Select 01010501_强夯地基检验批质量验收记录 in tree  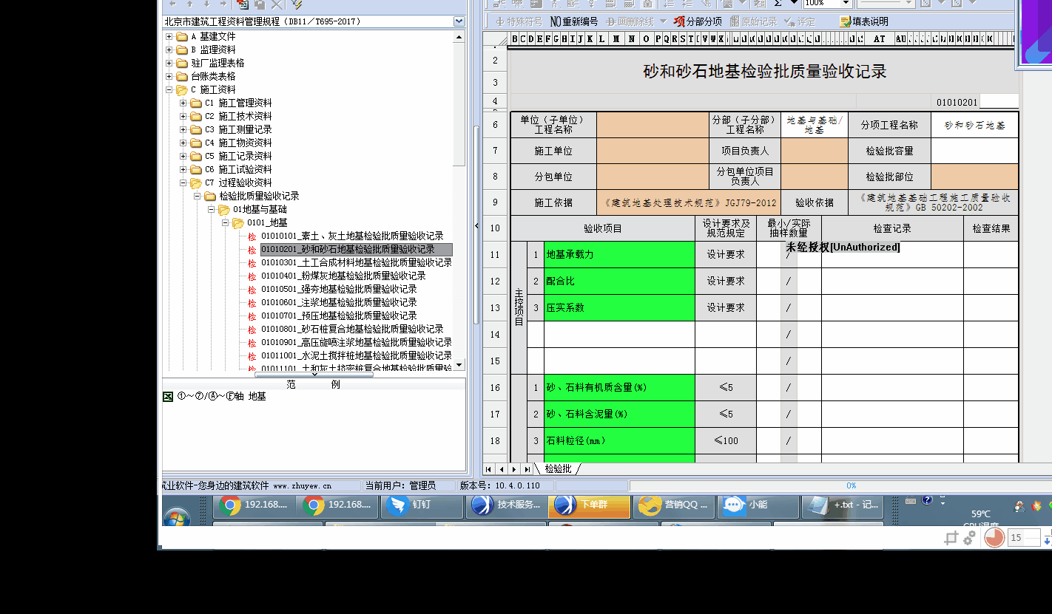click(x=339, y=289)
